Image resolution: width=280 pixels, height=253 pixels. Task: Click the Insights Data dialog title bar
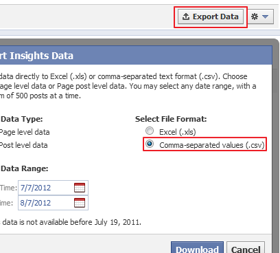click(x=136, y=55)
